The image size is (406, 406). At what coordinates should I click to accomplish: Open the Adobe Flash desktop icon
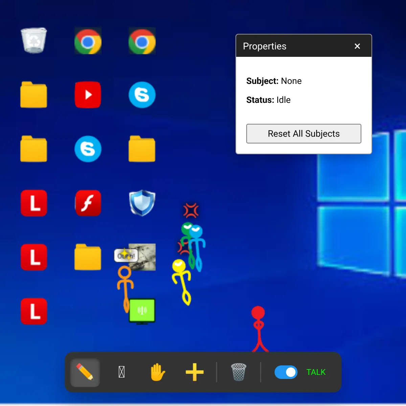point(88,203)
